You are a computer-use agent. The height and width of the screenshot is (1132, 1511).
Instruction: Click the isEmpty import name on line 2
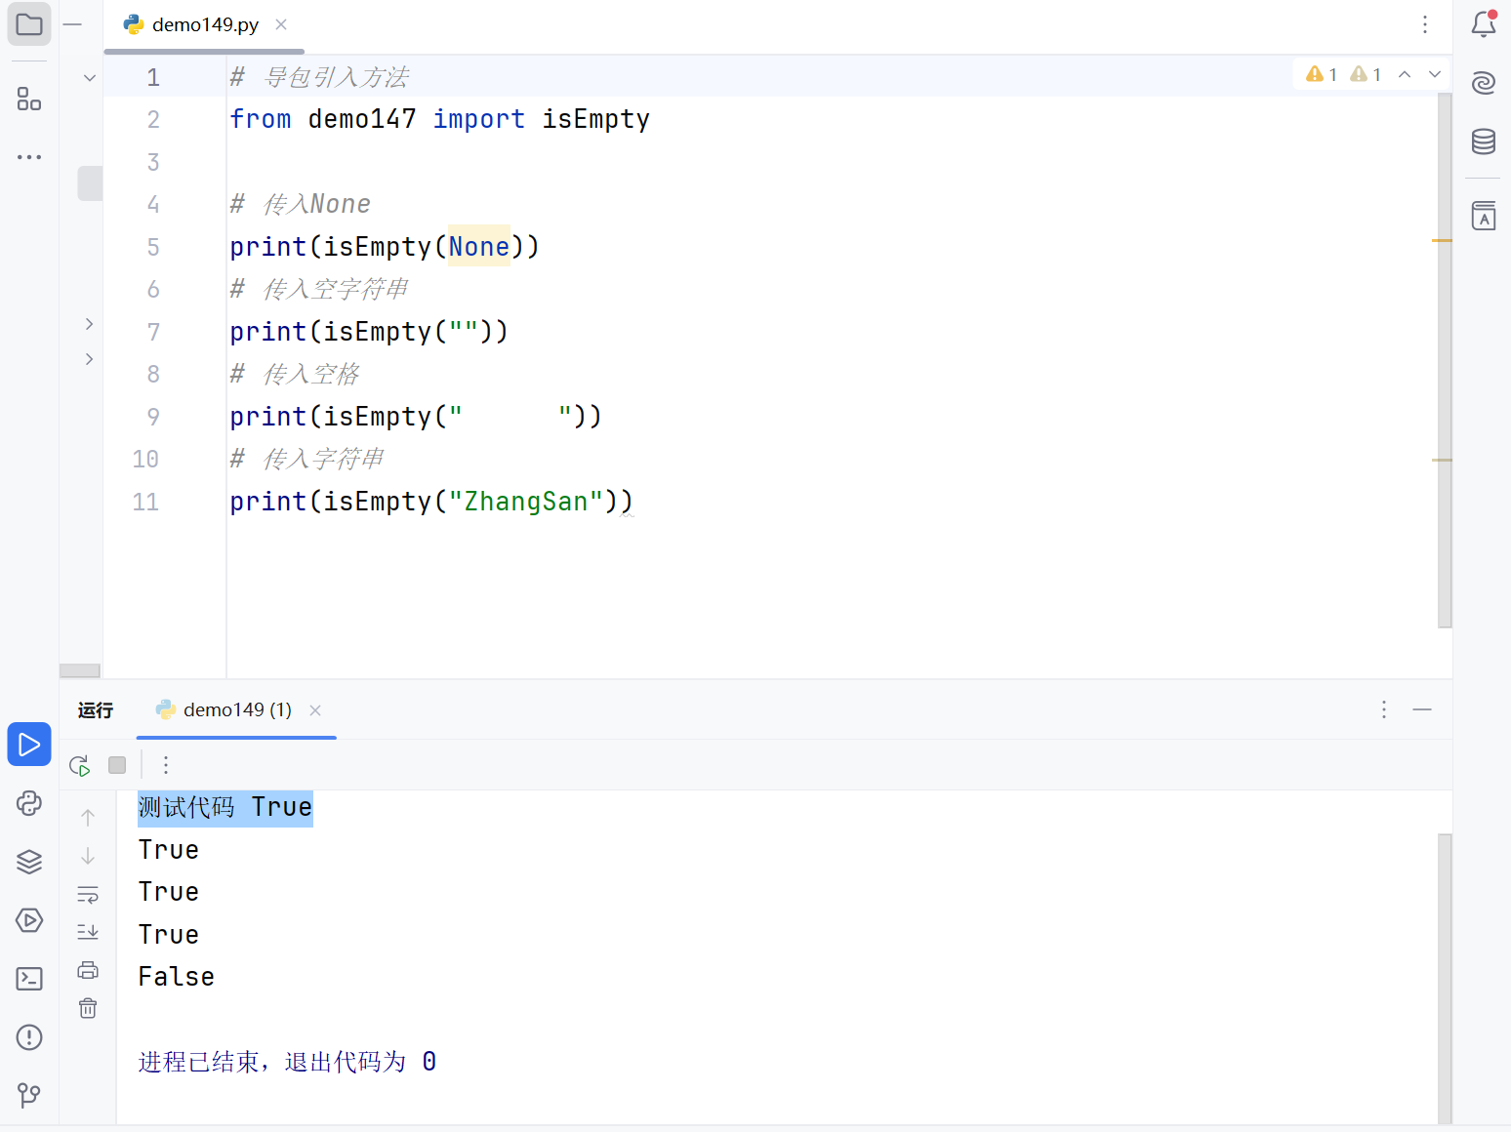pyautogui.click(x=595, y=119)
